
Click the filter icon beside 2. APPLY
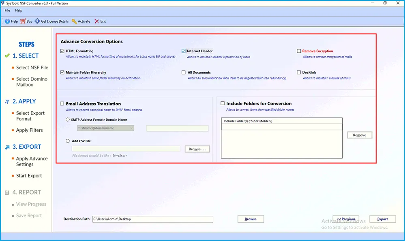click(7, 102)
